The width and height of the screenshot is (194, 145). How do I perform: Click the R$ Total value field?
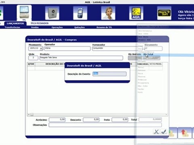tap(152, 58)
